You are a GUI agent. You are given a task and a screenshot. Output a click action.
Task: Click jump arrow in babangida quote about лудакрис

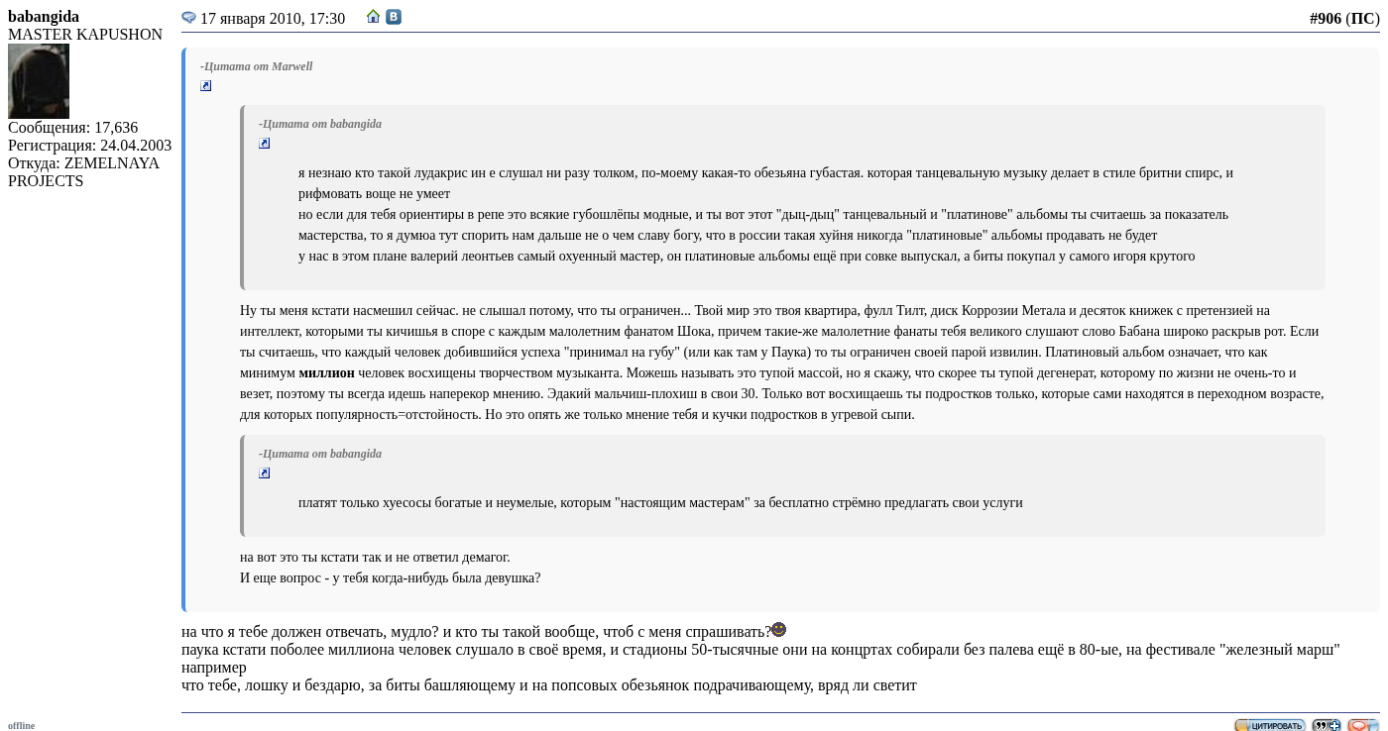click(x=265, y=144)
